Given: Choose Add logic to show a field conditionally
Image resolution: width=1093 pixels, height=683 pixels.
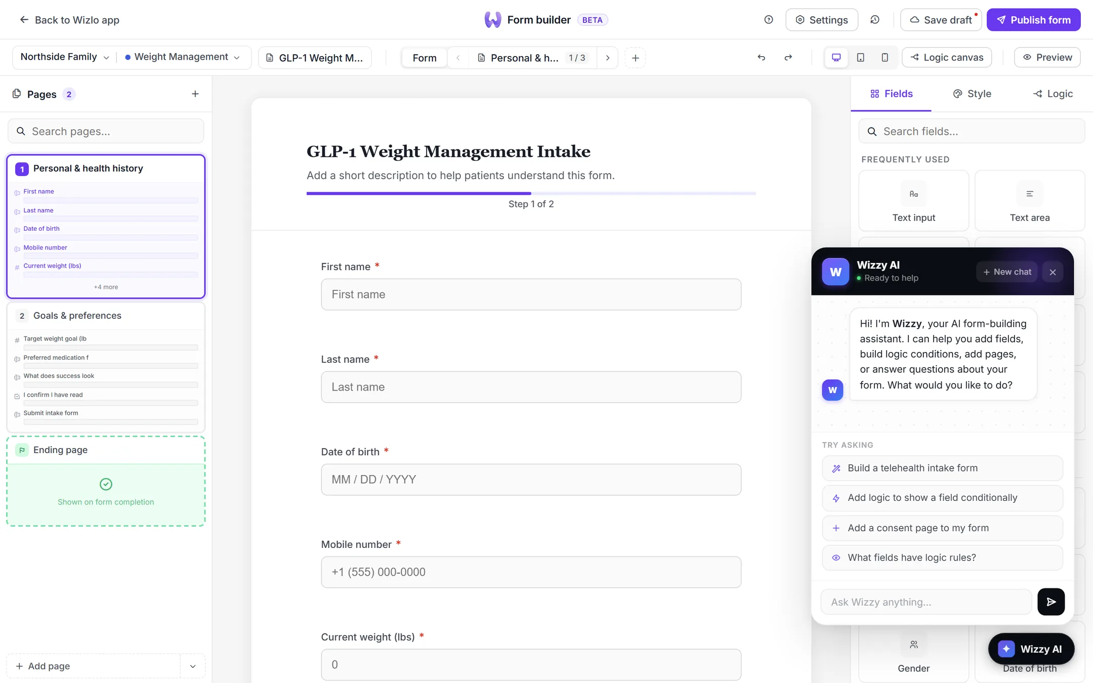Looking at the screenshot, I should pos(942,498).
